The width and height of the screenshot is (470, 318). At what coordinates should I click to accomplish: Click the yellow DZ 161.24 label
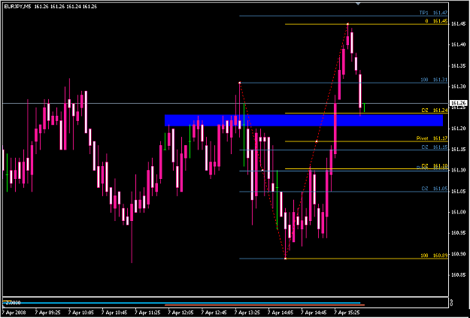(435, 111)
